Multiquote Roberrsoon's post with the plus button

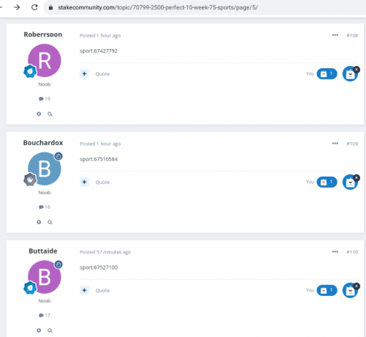pyautogui.click(x=84, y=74)
